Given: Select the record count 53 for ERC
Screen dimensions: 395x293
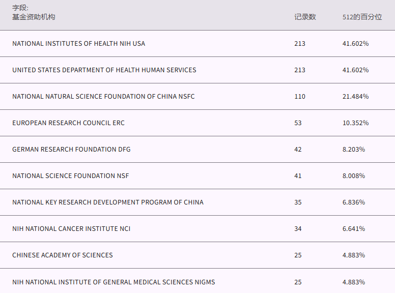Looking at the screenshot, I should pyautogui.click(x=298, y=123).
